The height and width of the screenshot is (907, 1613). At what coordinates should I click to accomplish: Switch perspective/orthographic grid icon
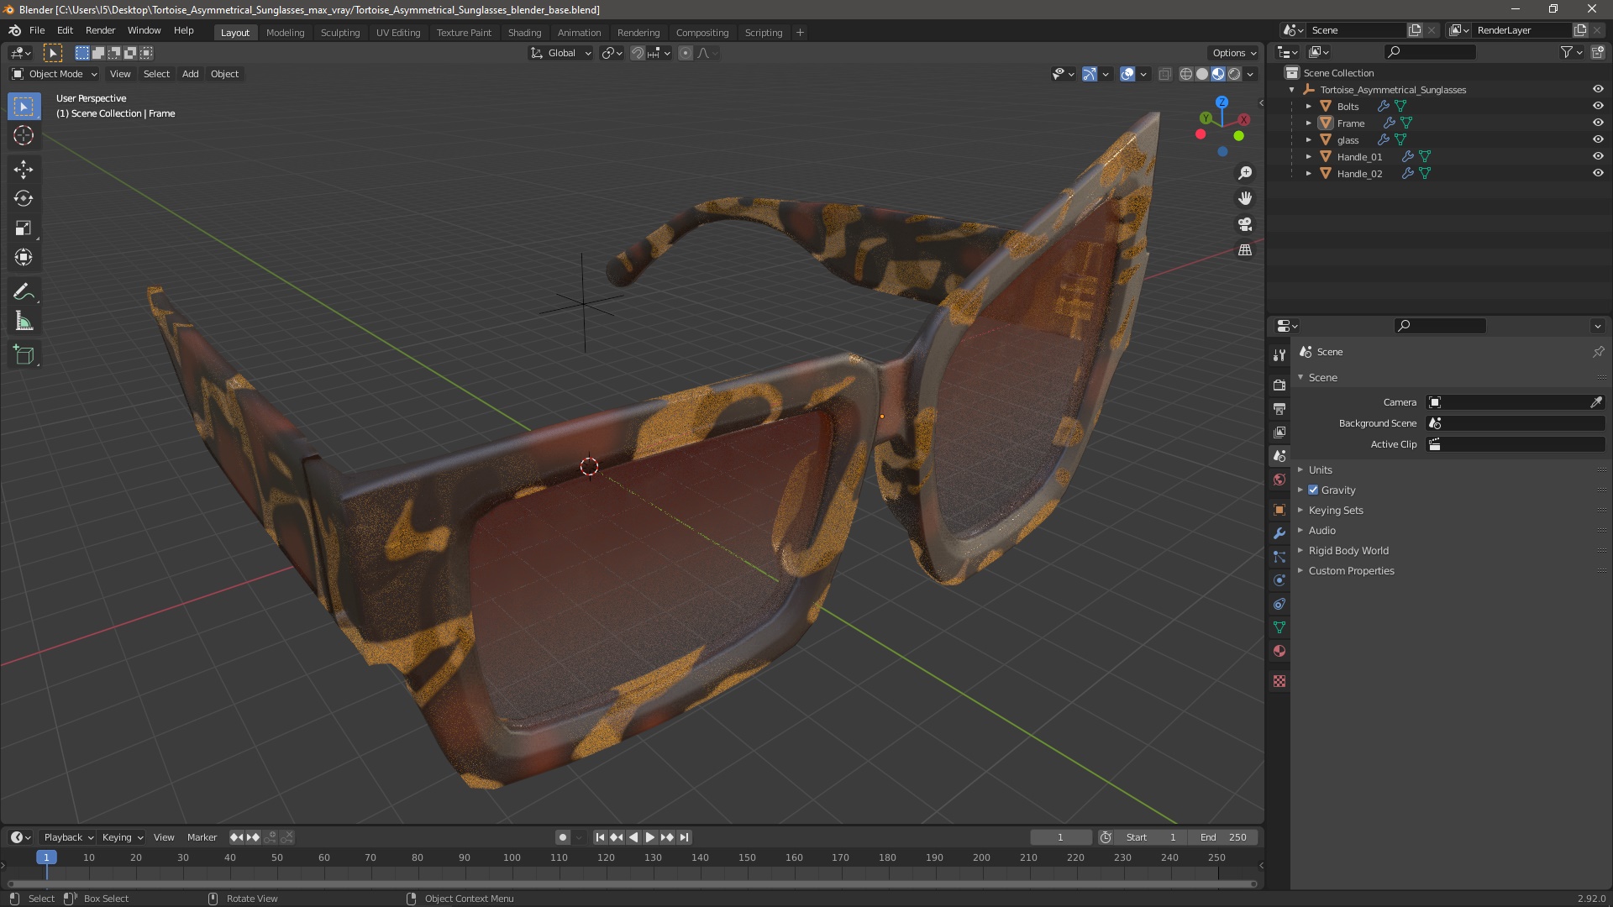coord(1245,250)
